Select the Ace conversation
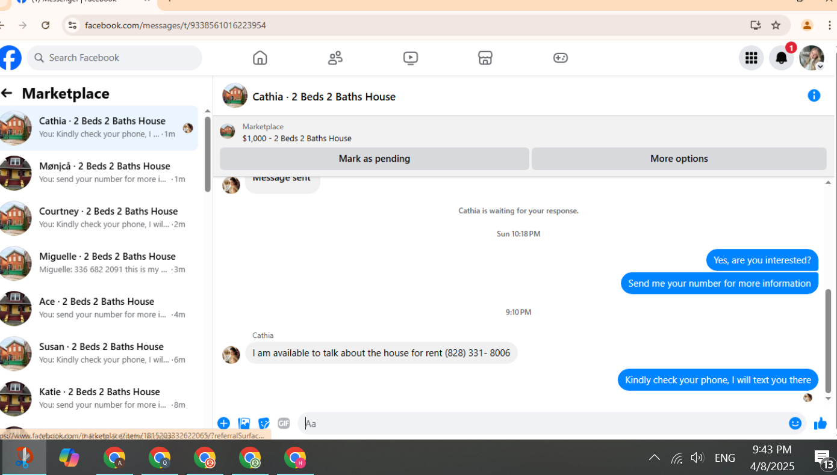 [99, 308]
